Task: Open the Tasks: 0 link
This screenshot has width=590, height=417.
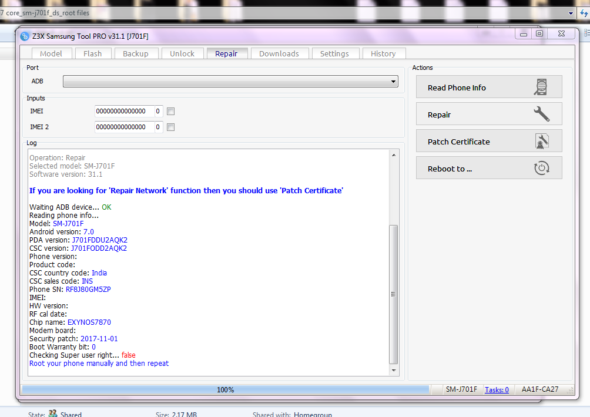Action: coord(497,390)
